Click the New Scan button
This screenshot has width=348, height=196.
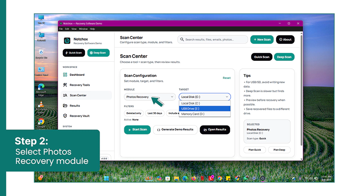click(x=262, y=40)
